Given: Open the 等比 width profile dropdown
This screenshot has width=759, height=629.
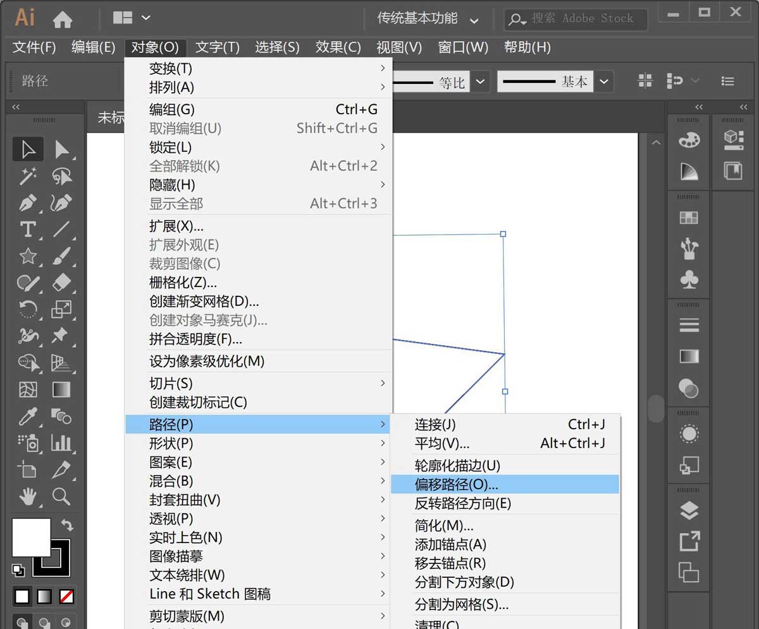Looking at the screenshot, I should click(481, 82).
